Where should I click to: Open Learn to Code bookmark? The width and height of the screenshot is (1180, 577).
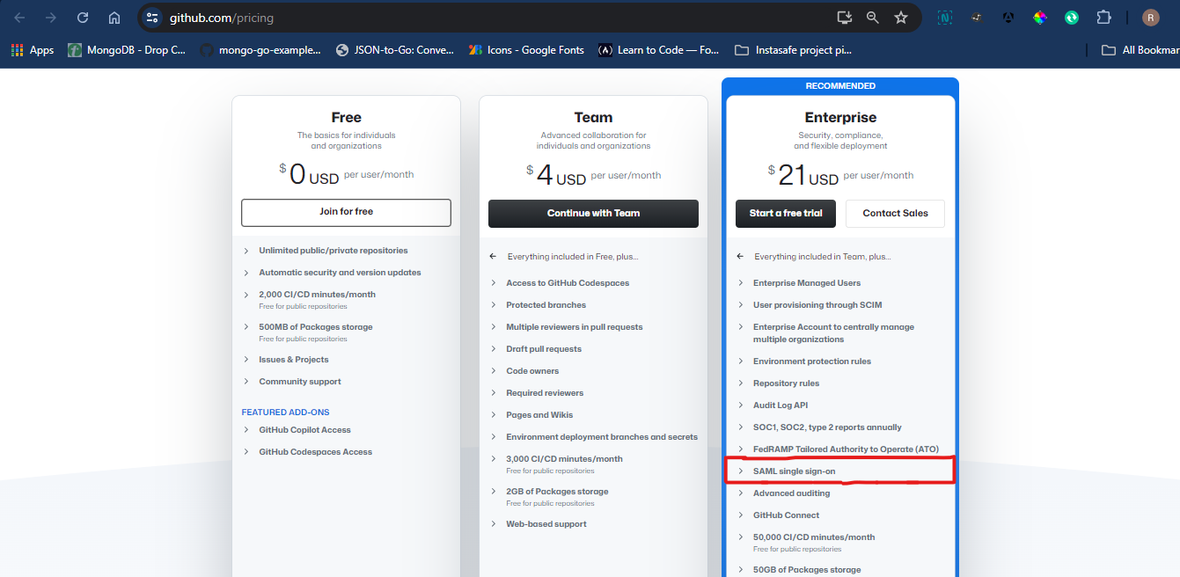[x=659, y=50]
